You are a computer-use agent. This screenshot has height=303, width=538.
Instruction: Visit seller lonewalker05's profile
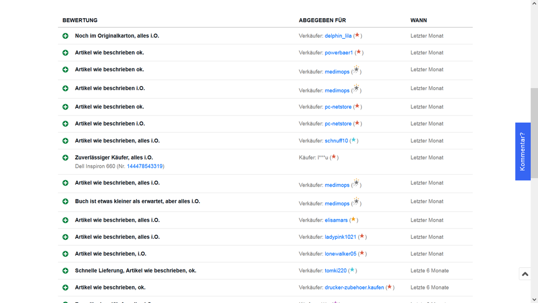340,254
